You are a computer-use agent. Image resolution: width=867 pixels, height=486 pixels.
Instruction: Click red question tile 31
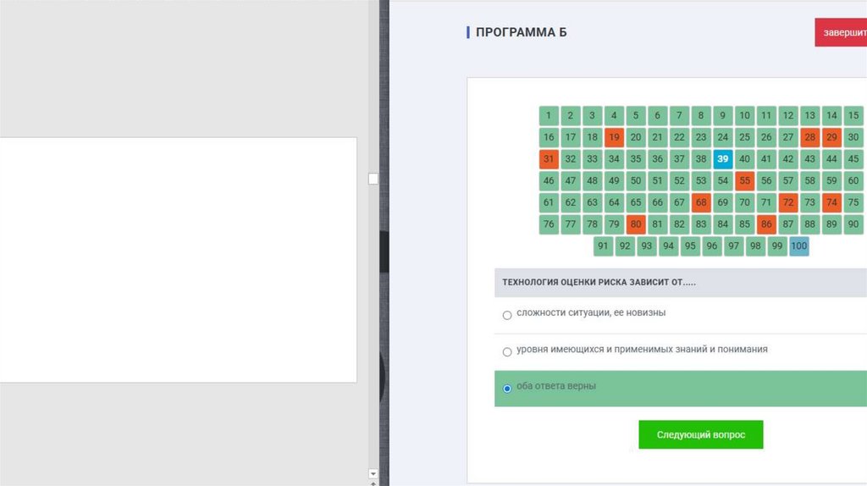tap(549, 158)
